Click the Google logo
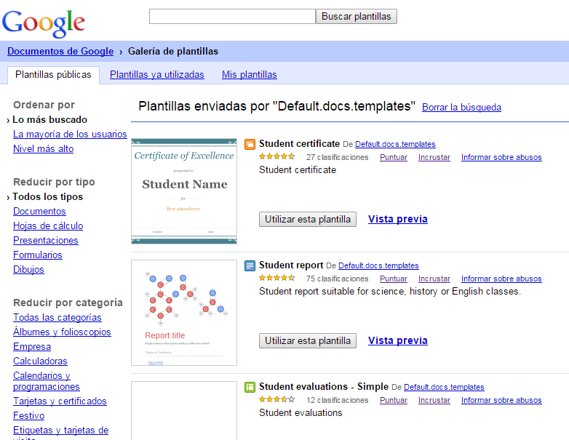Viewport: 569px width, 440px height. [44, 23]
